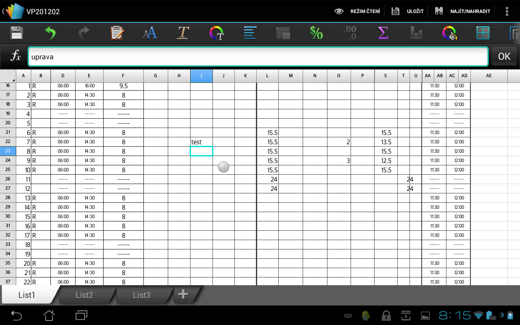Click the formula input field containing uprava
The width and height of the screenshot is (520, 325).
coord(258,56)
